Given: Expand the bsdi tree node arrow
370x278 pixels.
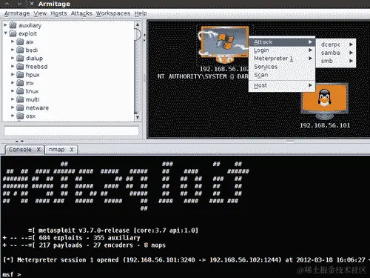Looking at the screenshot, I should 13,50.
